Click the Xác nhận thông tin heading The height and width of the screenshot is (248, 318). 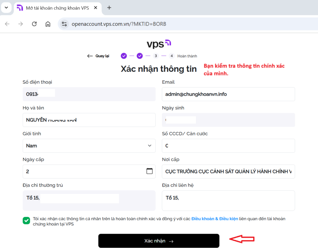coord(159,69)
